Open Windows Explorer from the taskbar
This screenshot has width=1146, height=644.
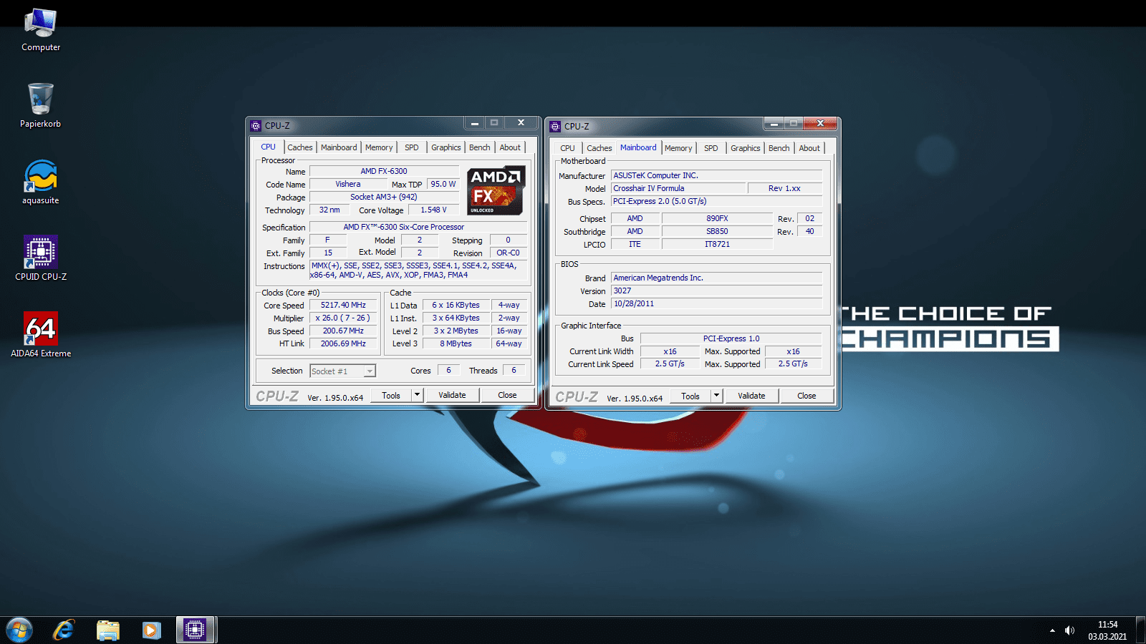pos(107,630)
